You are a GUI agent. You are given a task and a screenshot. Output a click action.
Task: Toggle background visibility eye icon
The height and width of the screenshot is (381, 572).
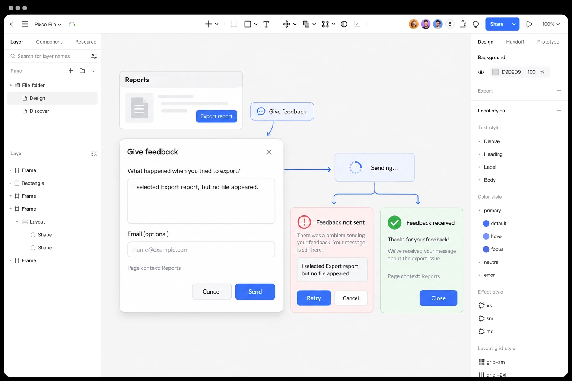coord(481,72)
